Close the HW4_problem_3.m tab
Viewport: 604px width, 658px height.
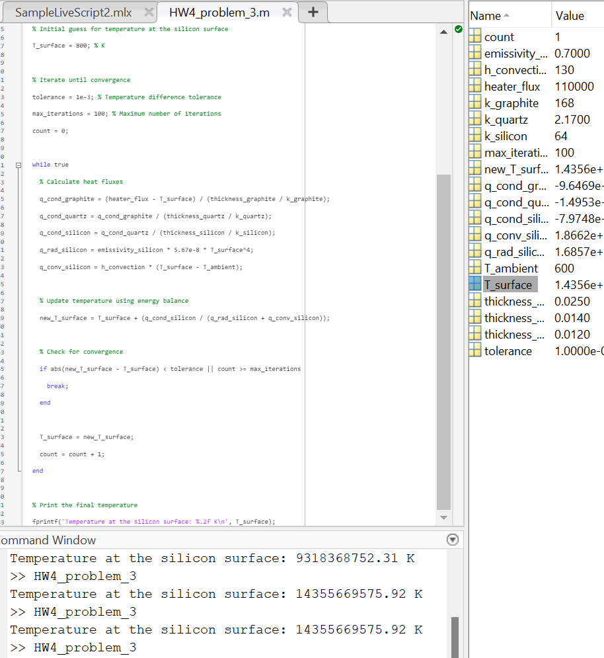coord(287,12)
